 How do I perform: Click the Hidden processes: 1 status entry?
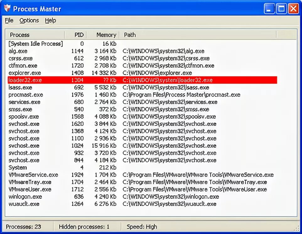point(84,227)
